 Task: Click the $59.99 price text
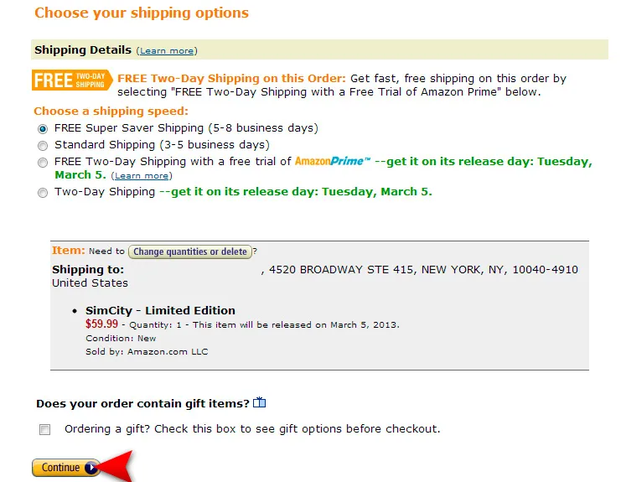pos(102,324)
